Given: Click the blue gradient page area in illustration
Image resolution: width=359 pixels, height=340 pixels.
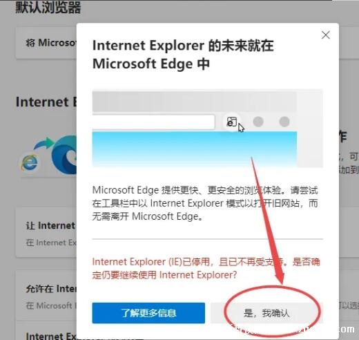Looking at the screenshot, I should pos(195,149).
